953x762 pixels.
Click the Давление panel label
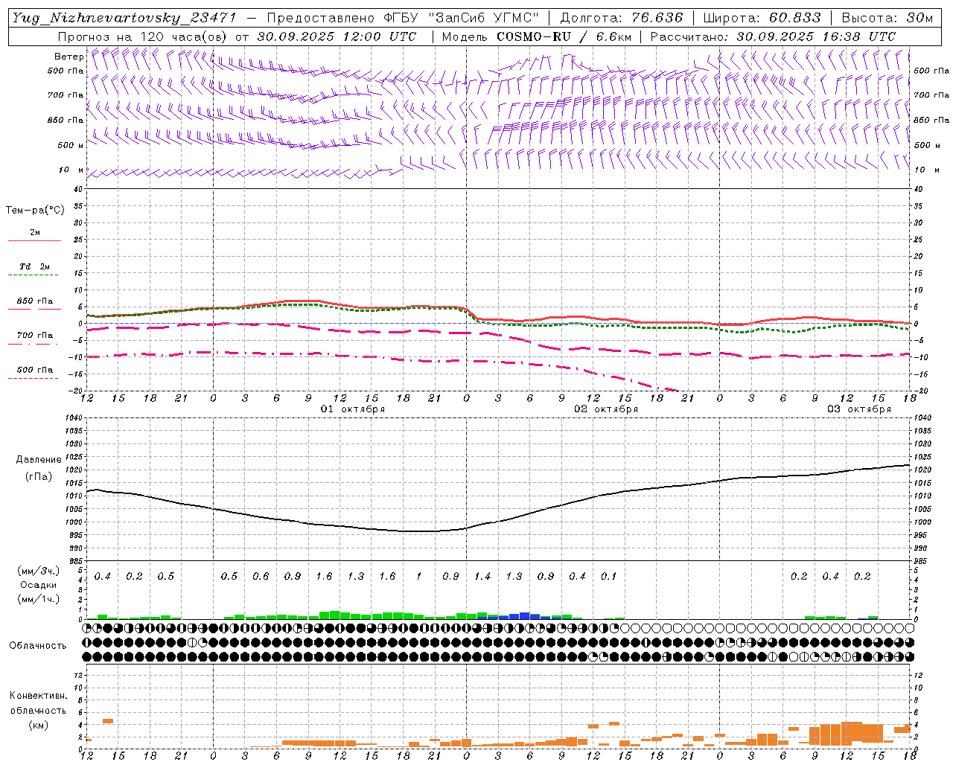pyautogui.click(x=39, y=460)
